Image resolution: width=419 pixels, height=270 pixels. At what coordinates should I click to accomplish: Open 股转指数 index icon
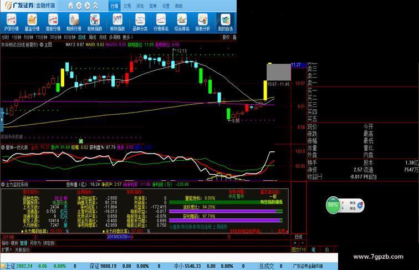pos(95,23)
